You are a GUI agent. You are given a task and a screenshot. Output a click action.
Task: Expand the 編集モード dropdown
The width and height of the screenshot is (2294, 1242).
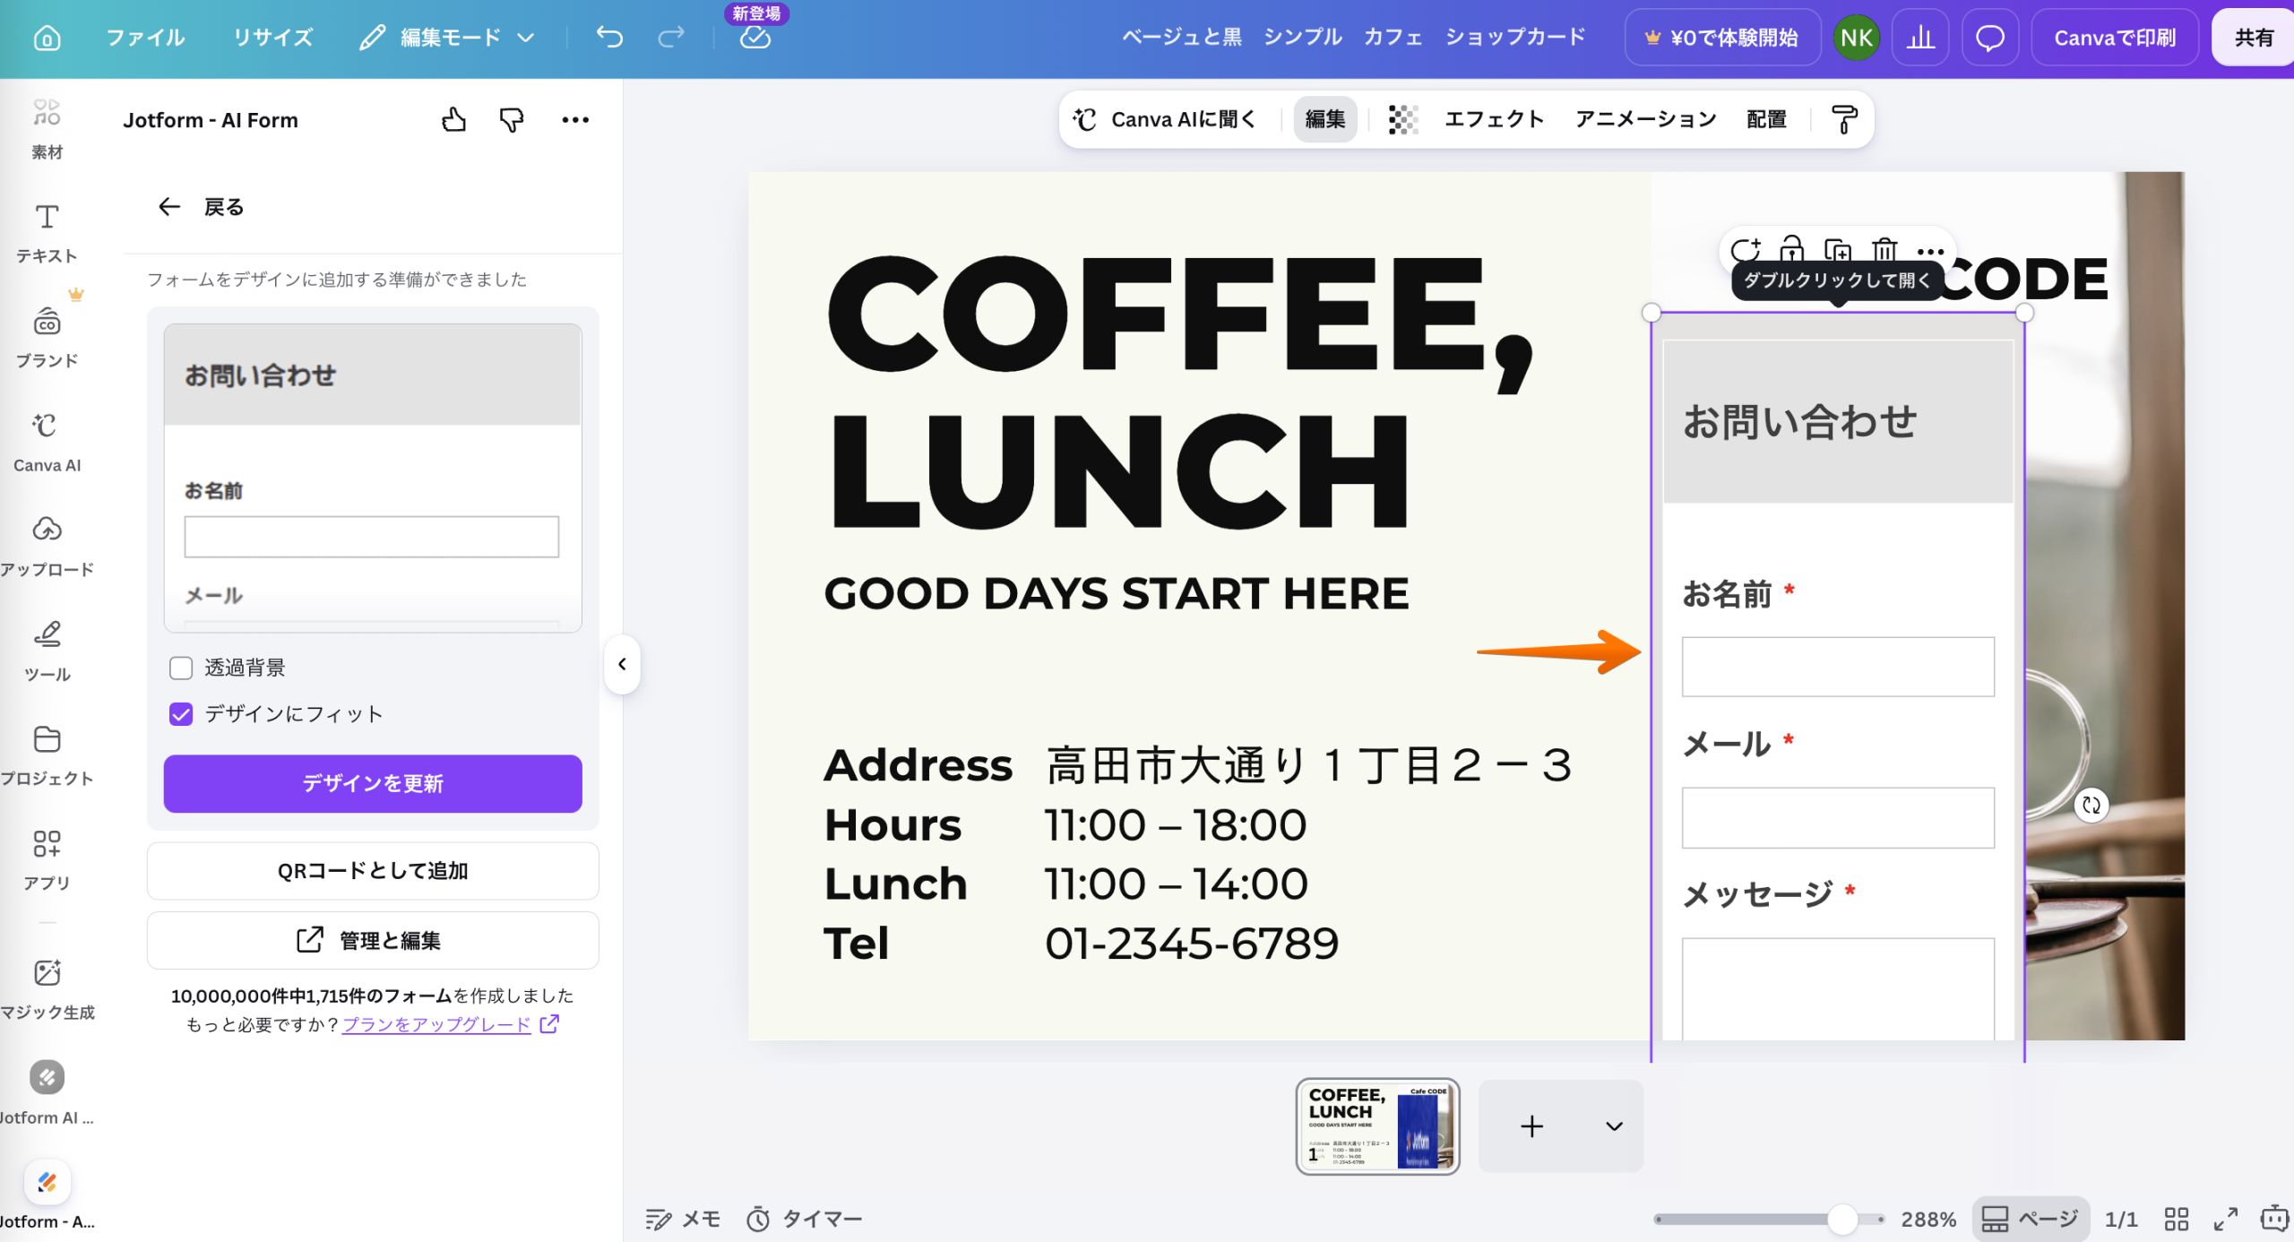click(x=447, y=38)
